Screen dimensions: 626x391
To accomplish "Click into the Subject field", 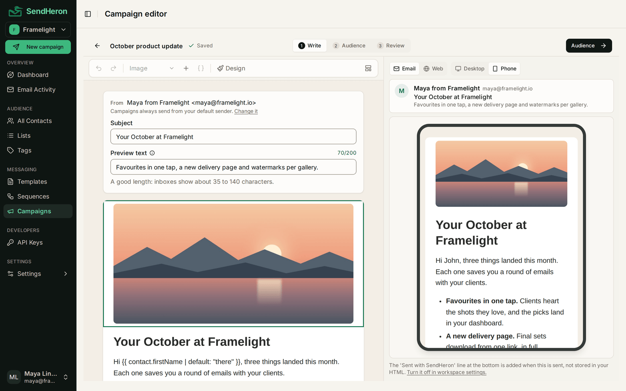I will tap(233, 137).
